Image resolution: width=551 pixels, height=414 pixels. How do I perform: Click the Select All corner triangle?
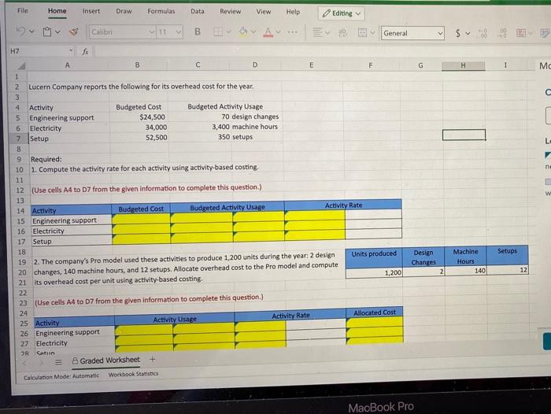pyautogui.click(x=21, y=65)
